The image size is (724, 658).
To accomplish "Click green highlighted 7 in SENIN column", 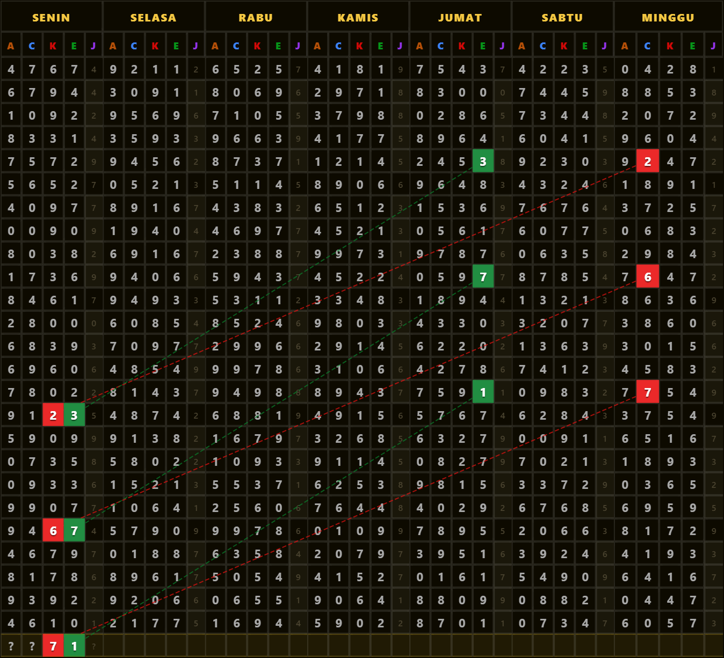I will click(x=74, y=531).
